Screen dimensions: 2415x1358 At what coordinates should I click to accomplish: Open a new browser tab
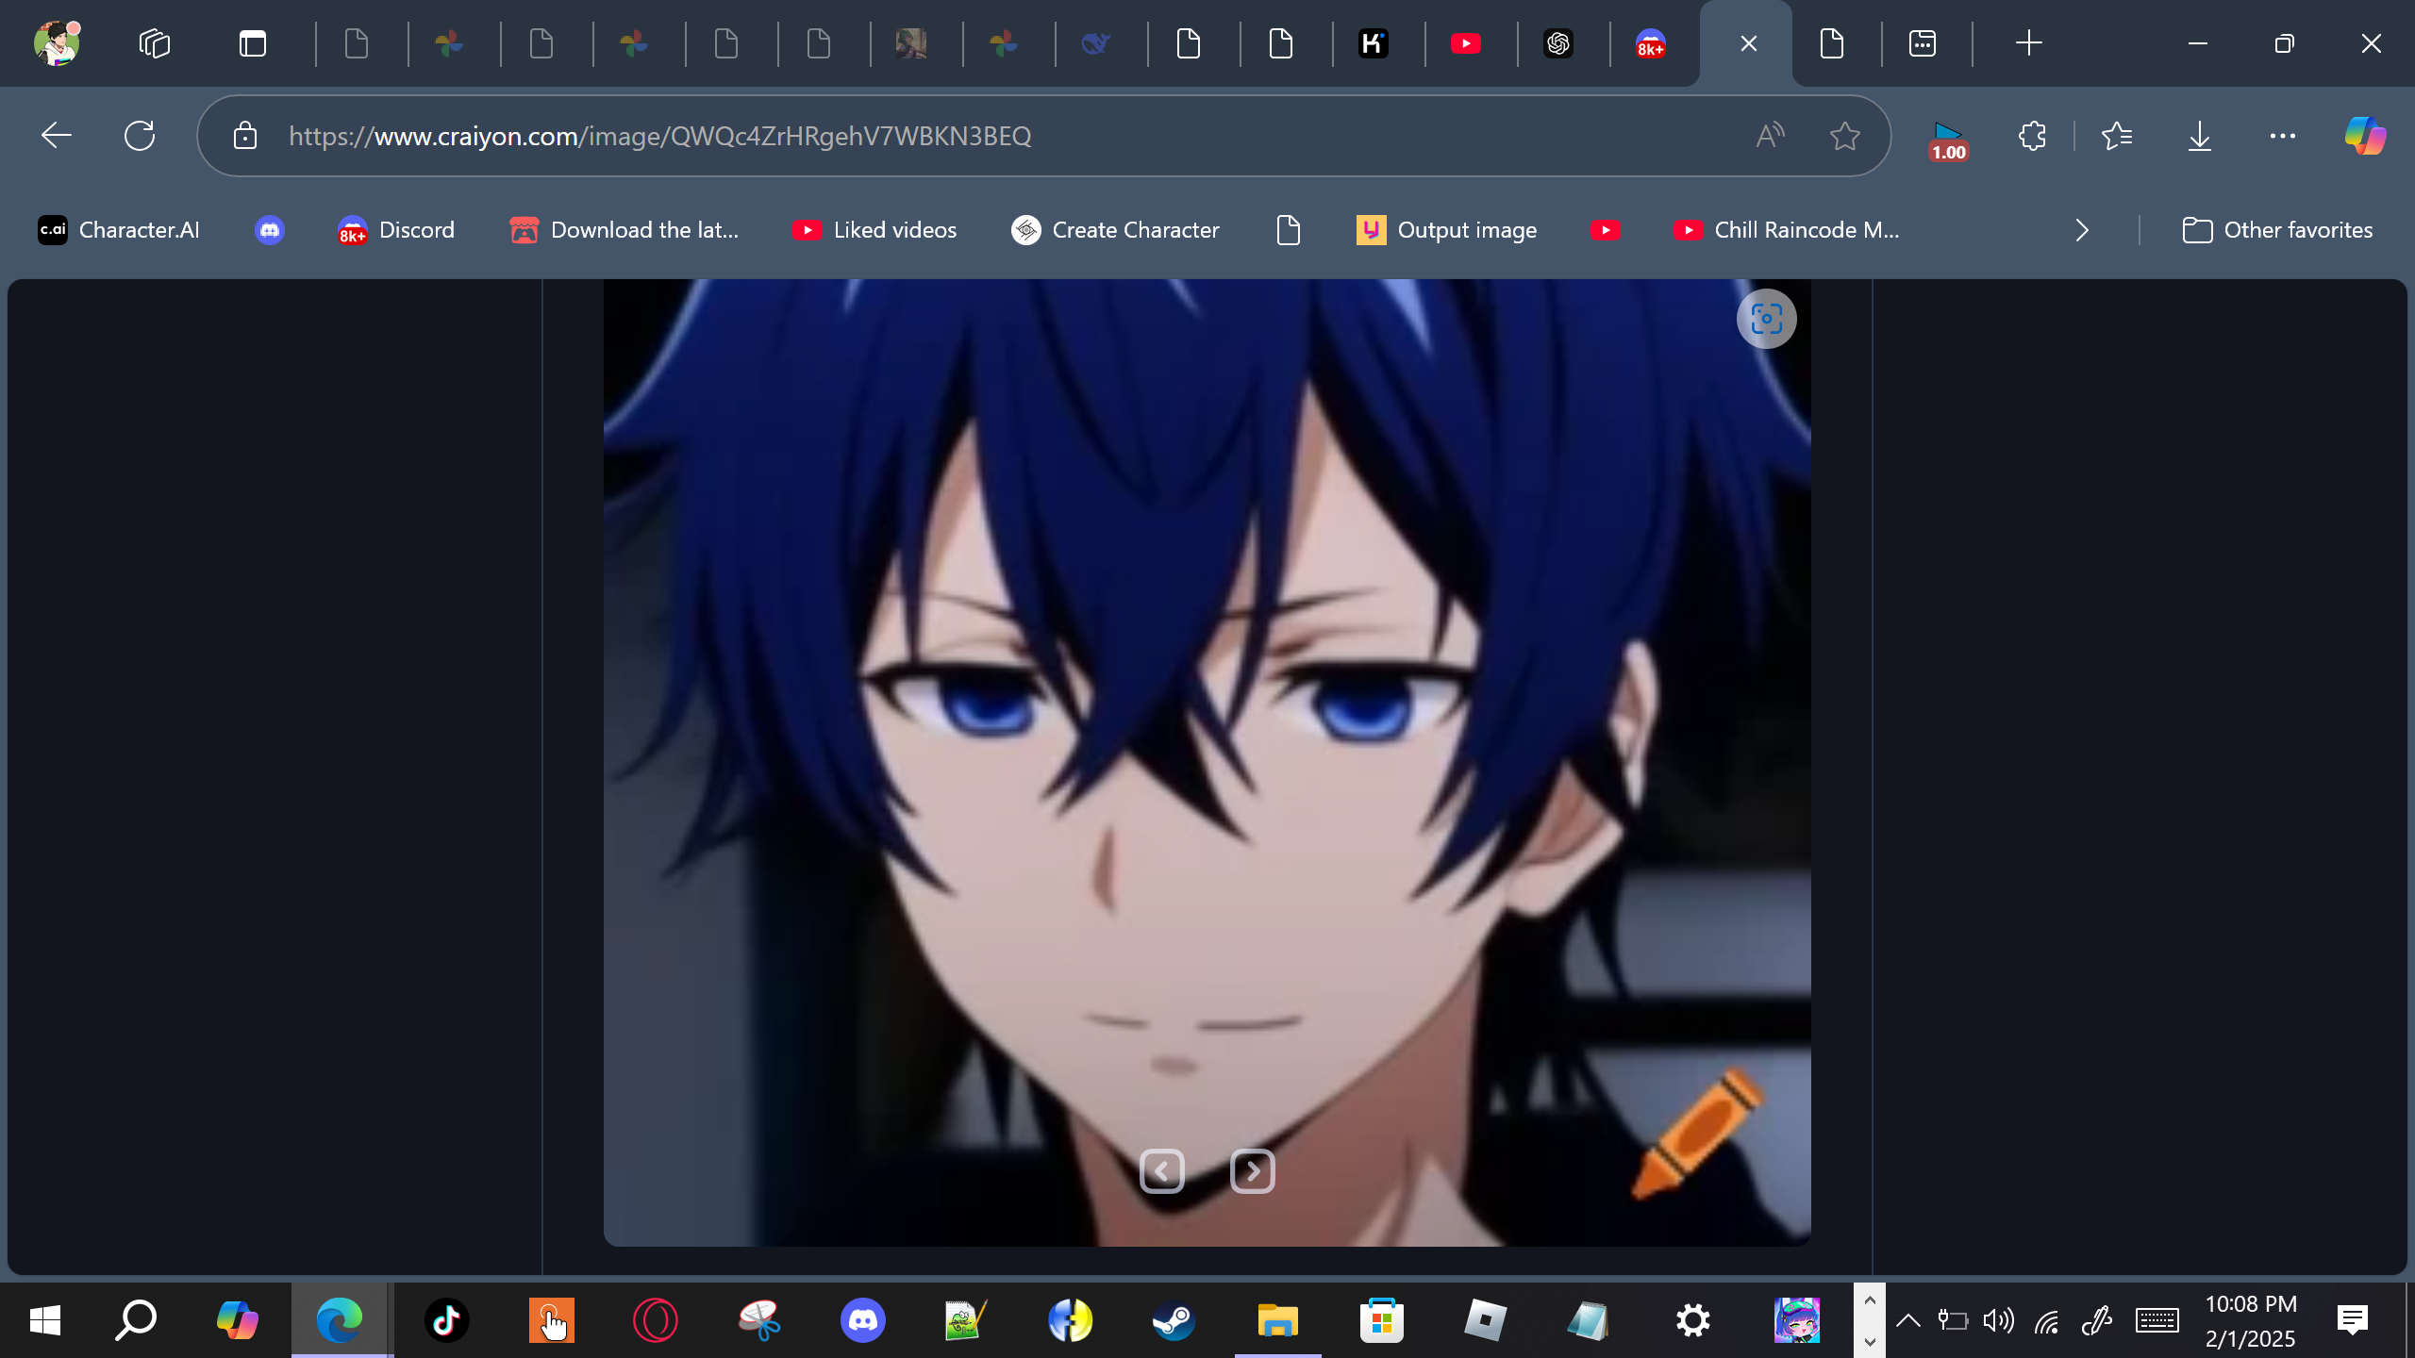tap(2028, 43)
